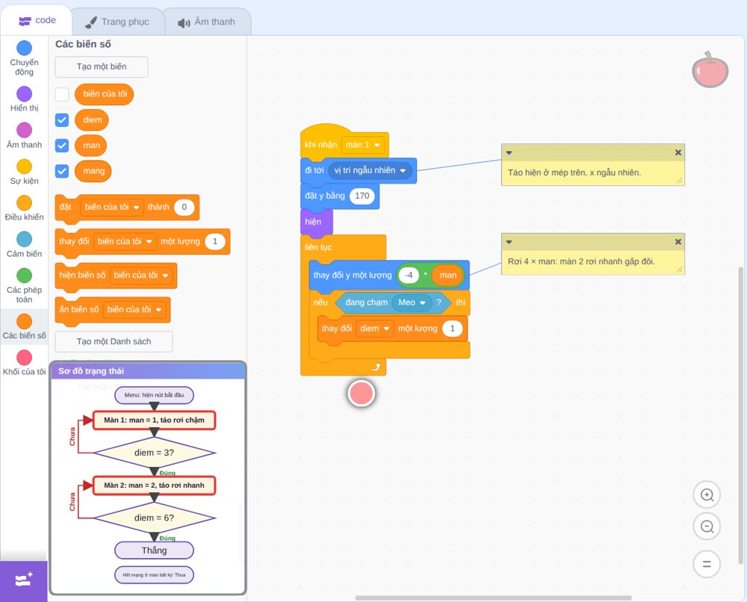Close the 'Rơi 4 × man' comment
This screenshot has height=602, width=747.
(x=678, y=242)
